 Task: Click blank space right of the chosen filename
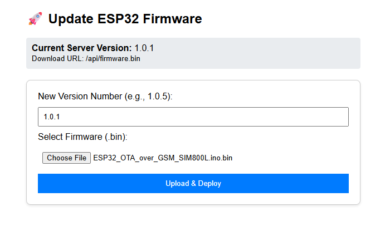point(290,158)
